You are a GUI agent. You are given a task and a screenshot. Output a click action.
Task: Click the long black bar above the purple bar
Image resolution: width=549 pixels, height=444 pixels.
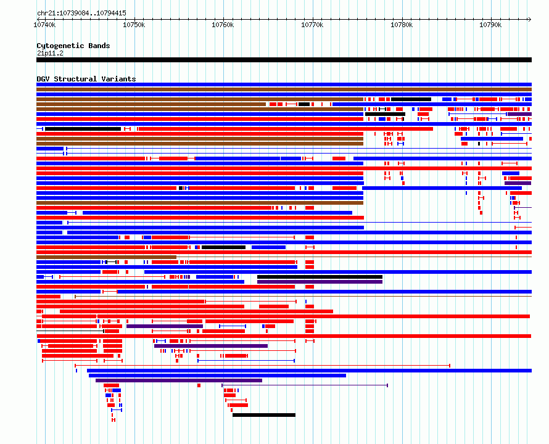point(320,277)
